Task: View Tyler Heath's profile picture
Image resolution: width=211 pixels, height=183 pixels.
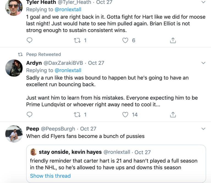Action: [14, 7]
